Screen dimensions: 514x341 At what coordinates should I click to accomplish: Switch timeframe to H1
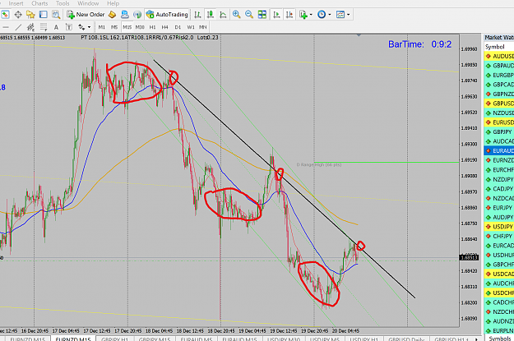pyautogui.click(x=152, y=27)
